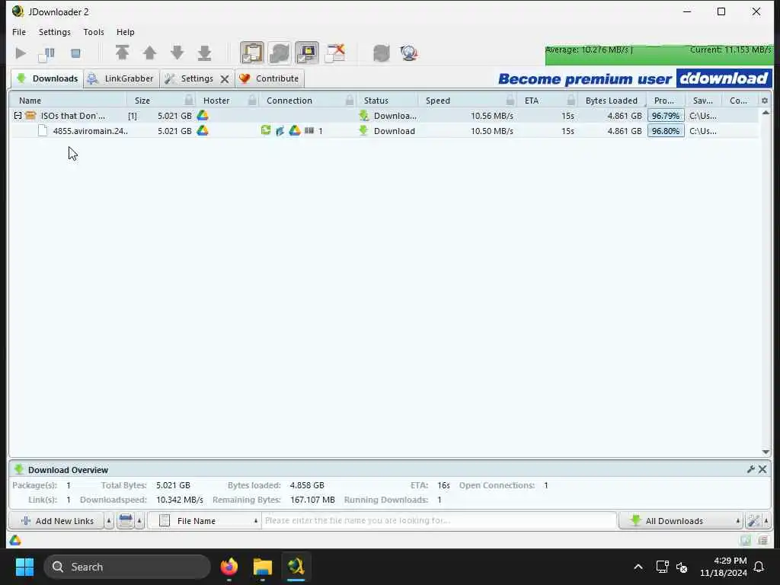Focus the file name search field

click(x=439, y=521)
